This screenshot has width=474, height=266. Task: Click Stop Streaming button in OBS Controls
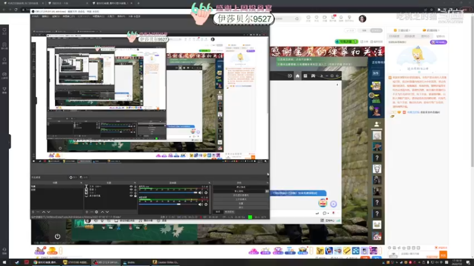pos(241,187)
